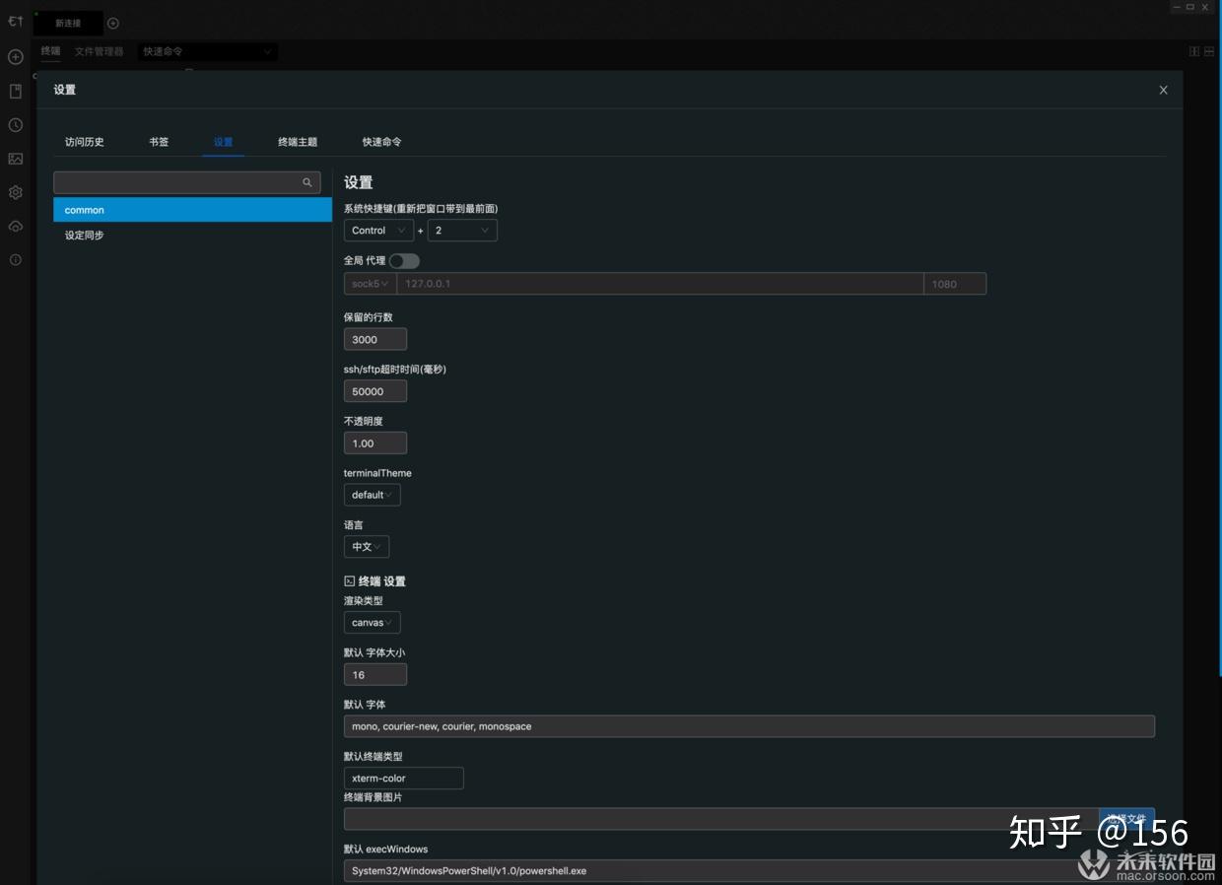Click the new-tab plus icon beside 新连接
This screenshot has width=1222, height=885.
click(113, 23)
